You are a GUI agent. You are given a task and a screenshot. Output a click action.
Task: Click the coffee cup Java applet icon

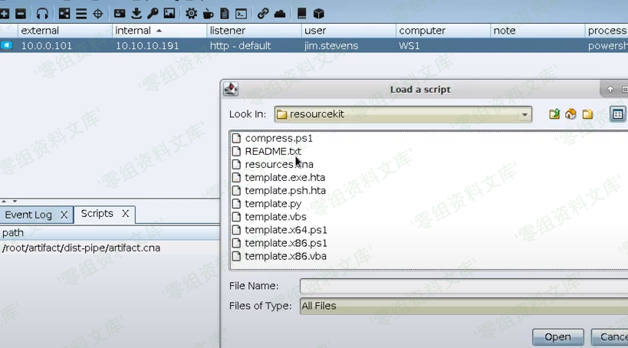(208, 14)
